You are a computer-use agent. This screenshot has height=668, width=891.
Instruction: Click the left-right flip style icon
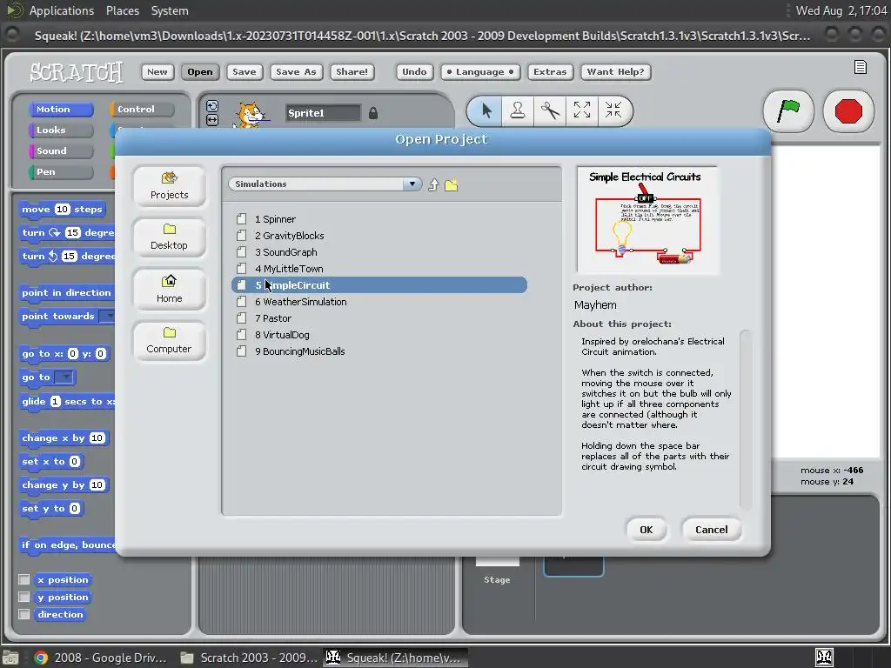click(x=212, y=120)
